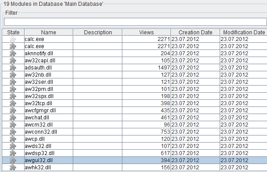This screenshot has width=267, height=172.
Task: Click the Modification Date column header
Action: [x=244, y=32]
